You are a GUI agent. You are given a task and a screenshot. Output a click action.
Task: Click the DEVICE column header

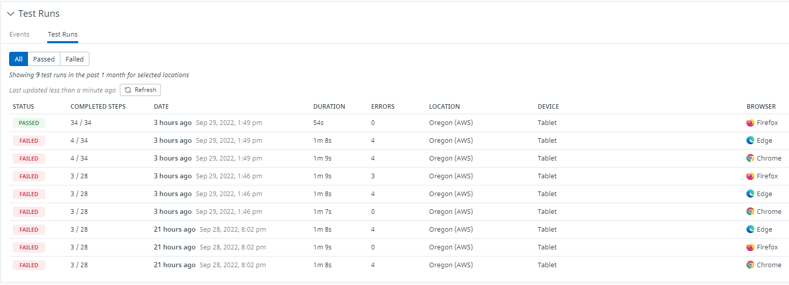tap(548, 107)
